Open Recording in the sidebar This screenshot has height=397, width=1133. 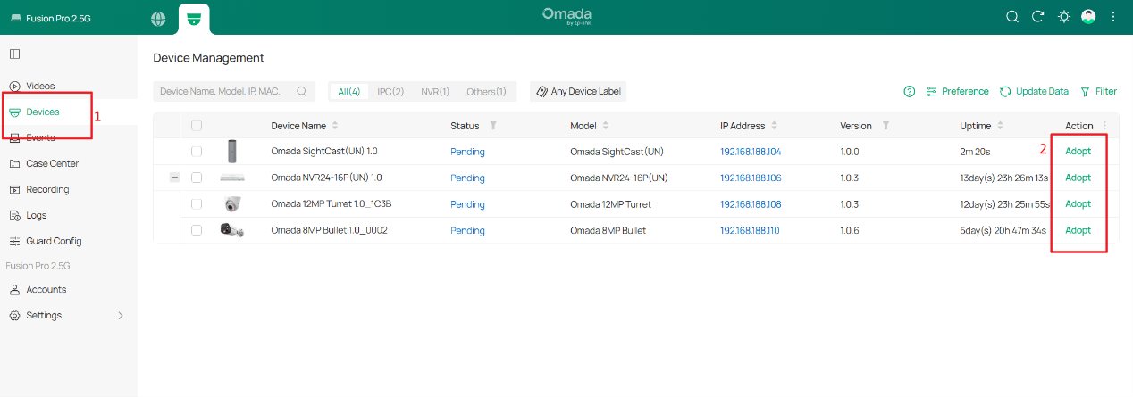[x=47, y=189]
